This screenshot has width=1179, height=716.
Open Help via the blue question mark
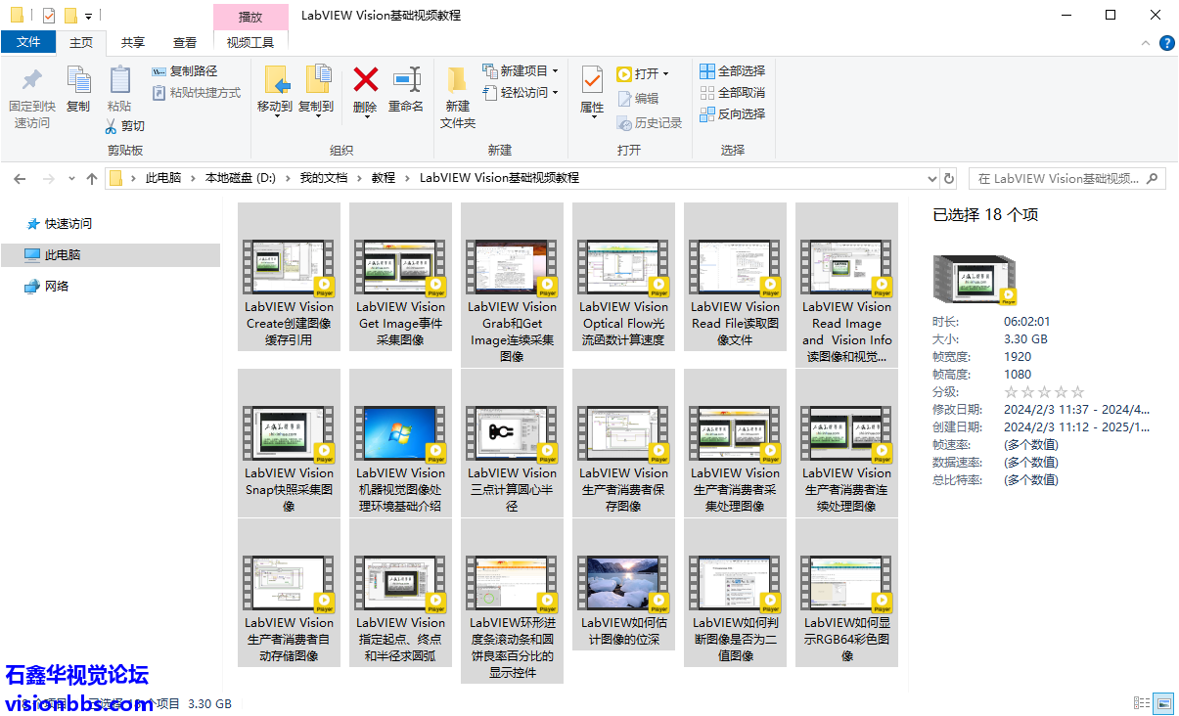pyautogui.click(x=1166, y=43)
